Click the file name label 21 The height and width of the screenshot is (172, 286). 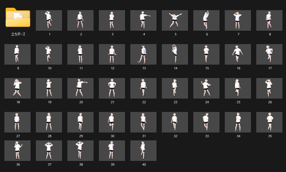point(113,102)
